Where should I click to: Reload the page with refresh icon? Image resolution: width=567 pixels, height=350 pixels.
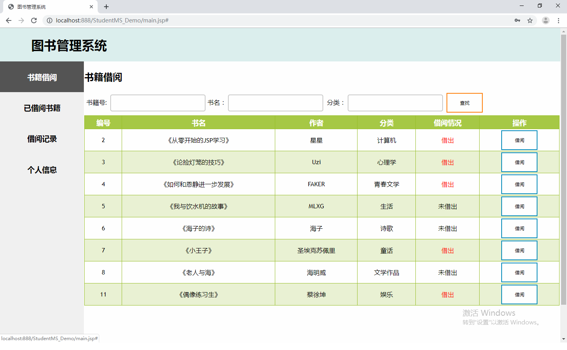[x=34, y=20]
